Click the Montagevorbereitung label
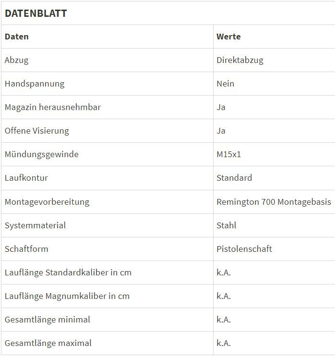Viewport: 335px width, 359px height. [47, 202]
